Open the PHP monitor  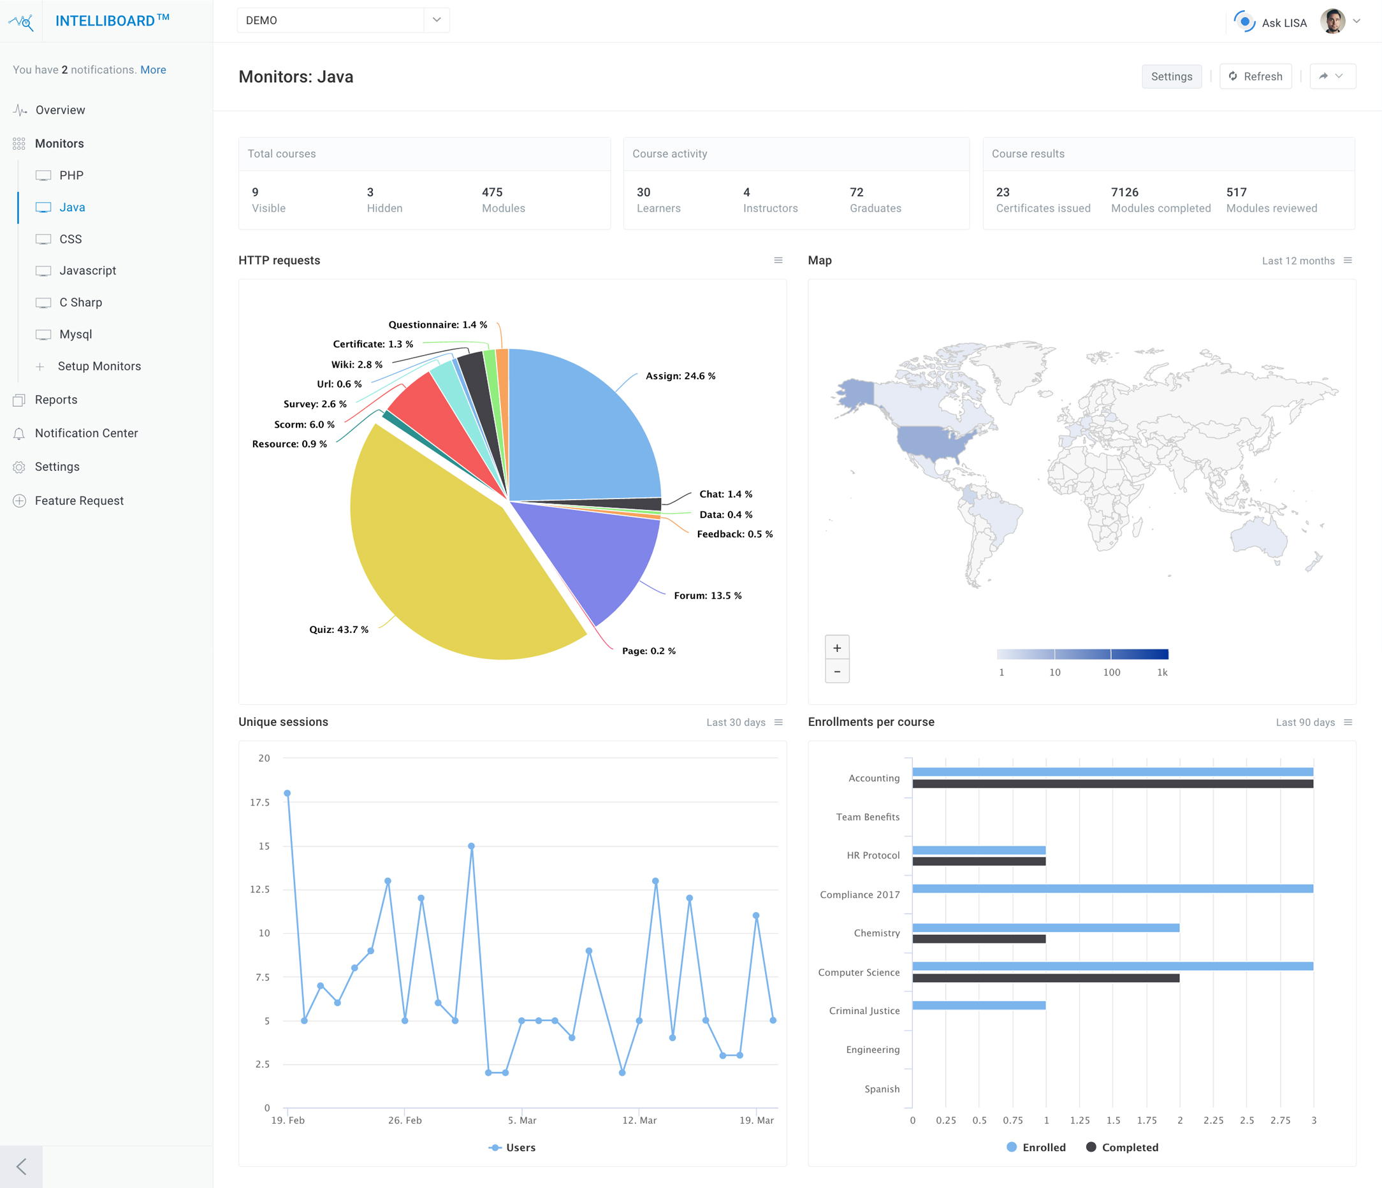[71, 175]
